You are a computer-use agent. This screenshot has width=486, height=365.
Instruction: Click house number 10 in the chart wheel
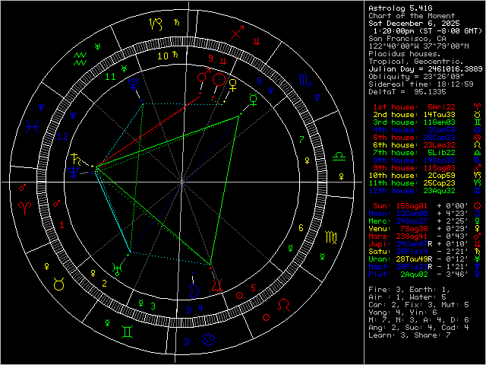163,56
